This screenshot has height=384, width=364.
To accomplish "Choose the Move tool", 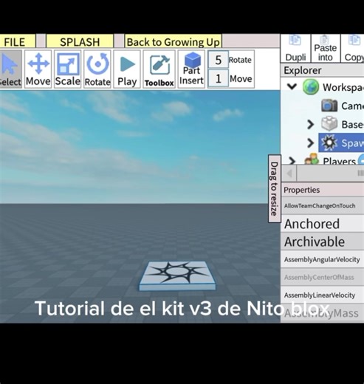I will 38,69.
